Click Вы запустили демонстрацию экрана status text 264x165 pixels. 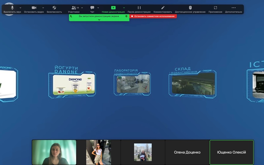pyautogui.click(x=99, y=16)
